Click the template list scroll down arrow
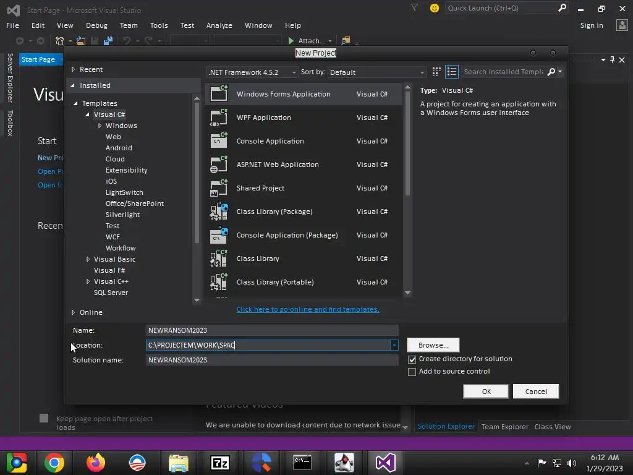 click(408, 293)
